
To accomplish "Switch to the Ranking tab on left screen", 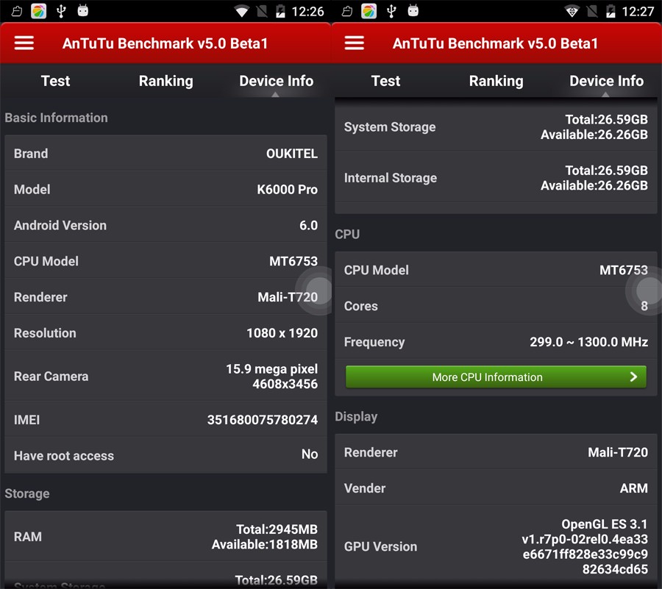I will click(165, 81).
